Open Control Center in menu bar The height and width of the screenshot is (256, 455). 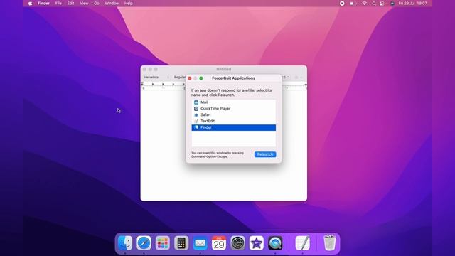point(382,4)
